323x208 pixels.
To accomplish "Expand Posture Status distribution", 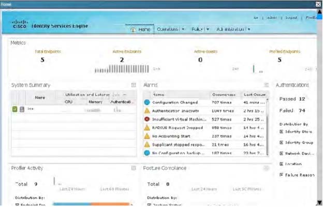I will coord(149,205).
